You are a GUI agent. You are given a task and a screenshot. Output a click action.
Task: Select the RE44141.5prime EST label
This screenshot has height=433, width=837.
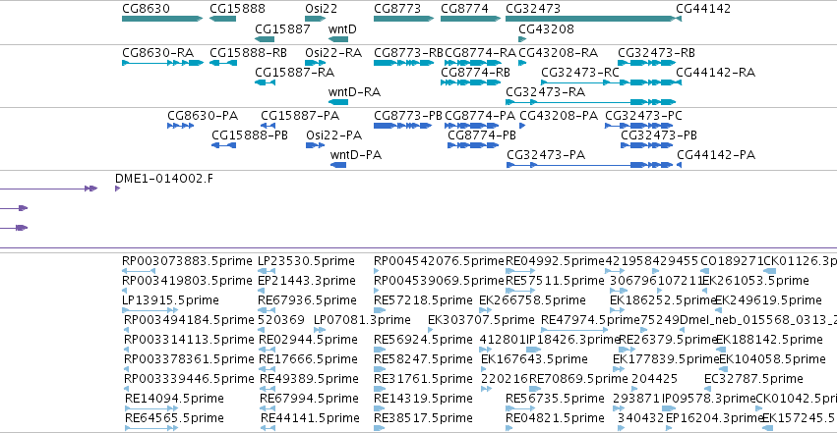coord(310,418)
